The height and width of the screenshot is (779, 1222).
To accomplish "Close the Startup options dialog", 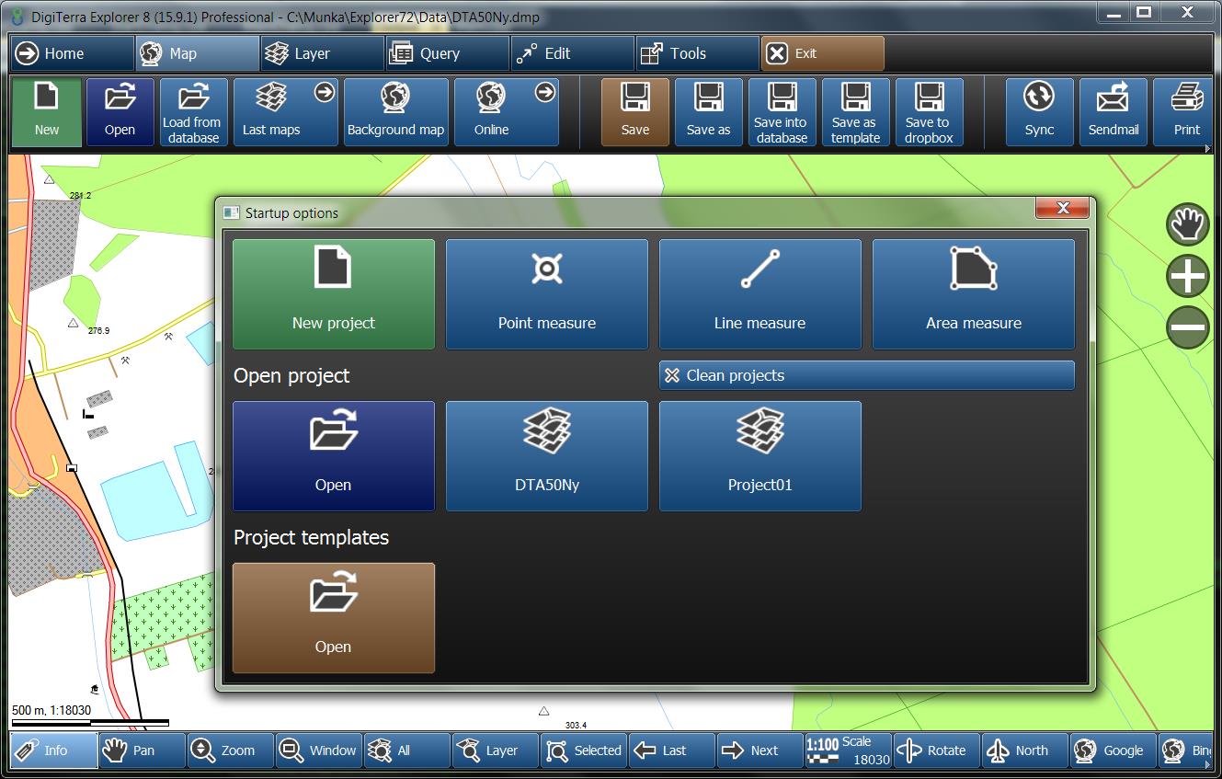I will [x=1063, y=208].
